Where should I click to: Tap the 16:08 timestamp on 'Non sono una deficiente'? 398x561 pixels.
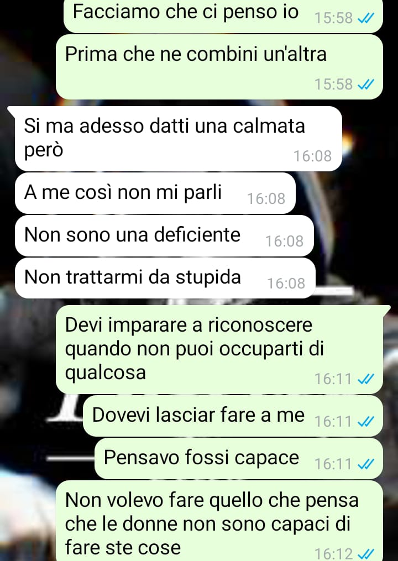pyautogui.click(x=284, y=241)
